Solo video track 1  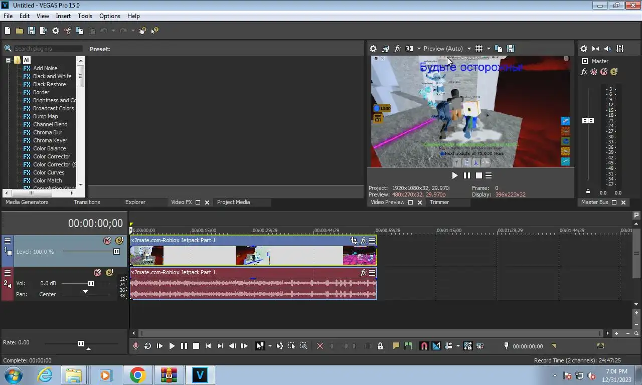point(119,241)
